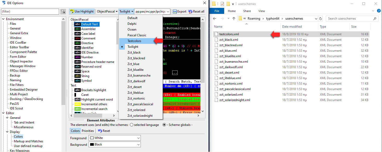Switch to the Priorities tab
The image size is (382, 152).
(x=88, y=131)
